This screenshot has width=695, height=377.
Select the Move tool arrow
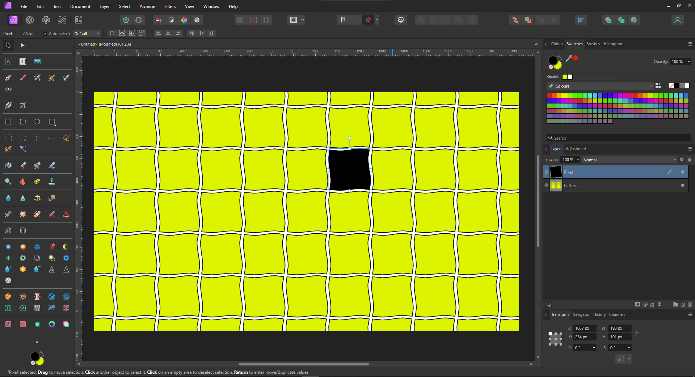8,45
